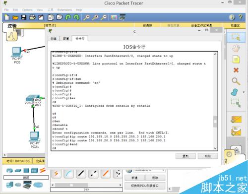This screenshot has width=248, height=194.
Task: Toggle PDU list window button
Action: pos(145,186)
